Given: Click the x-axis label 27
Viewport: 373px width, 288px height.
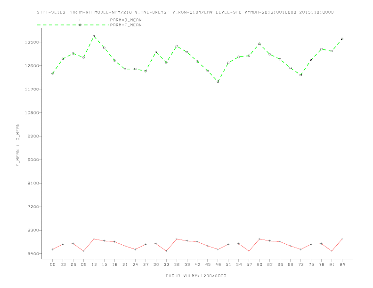Looking at the screenshot, I should [x=146, y=264].
